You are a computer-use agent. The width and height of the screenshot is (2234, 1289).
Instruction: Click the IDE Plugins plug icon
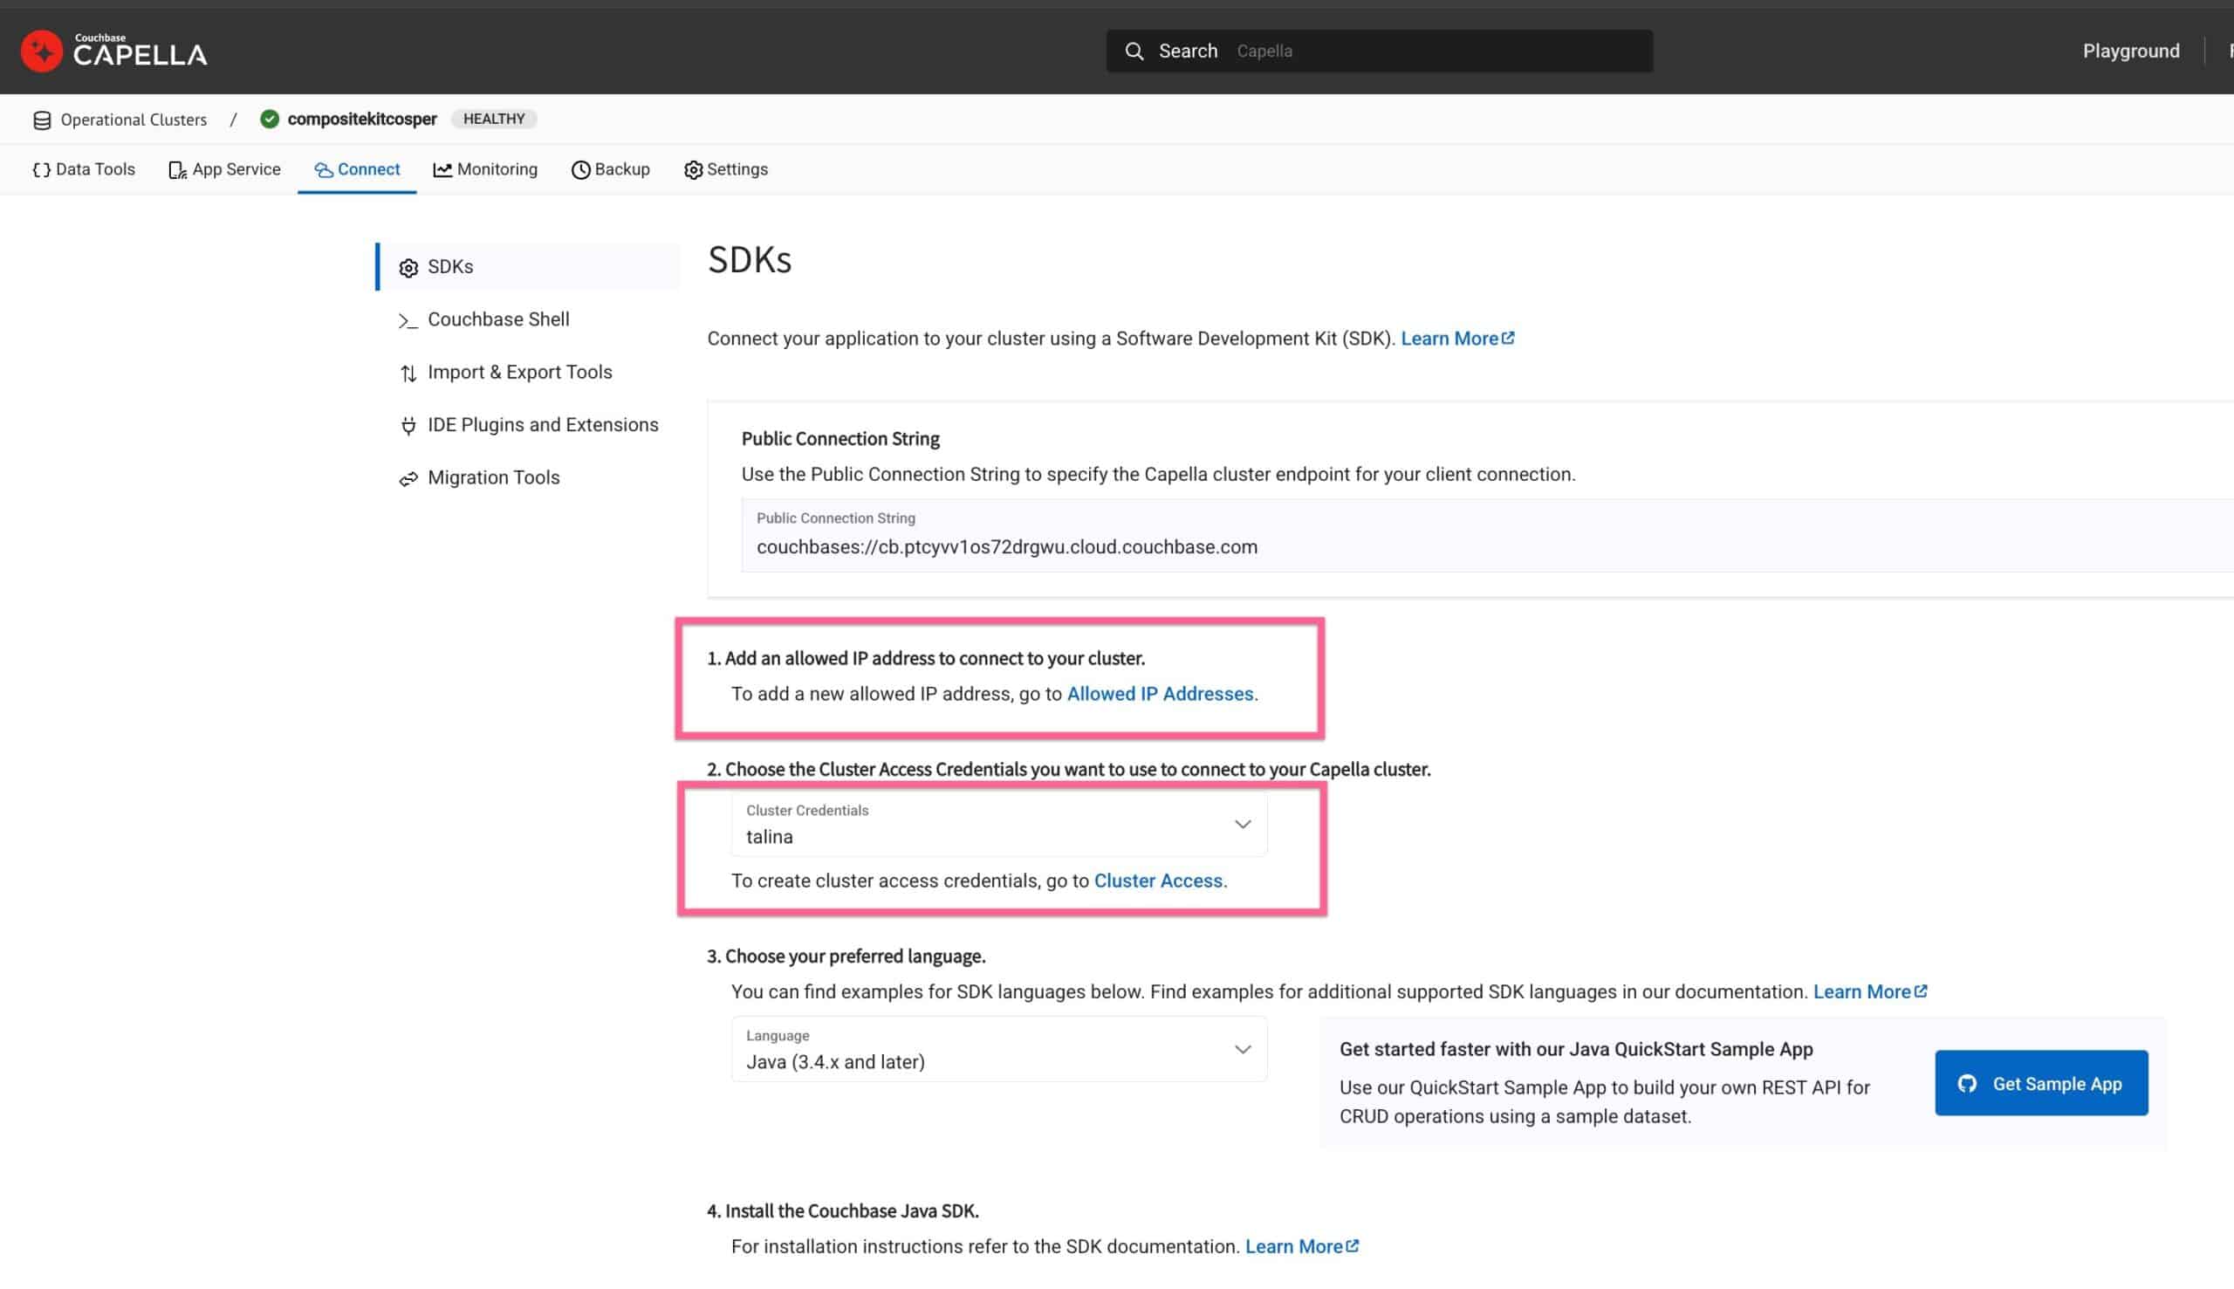[408, 426]
